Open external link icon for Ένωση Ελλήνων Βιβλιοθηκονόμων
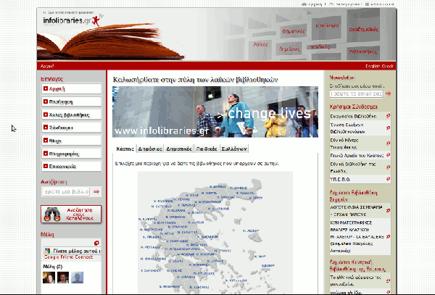This screenshot has height=295, width=435. pos(388,128)
